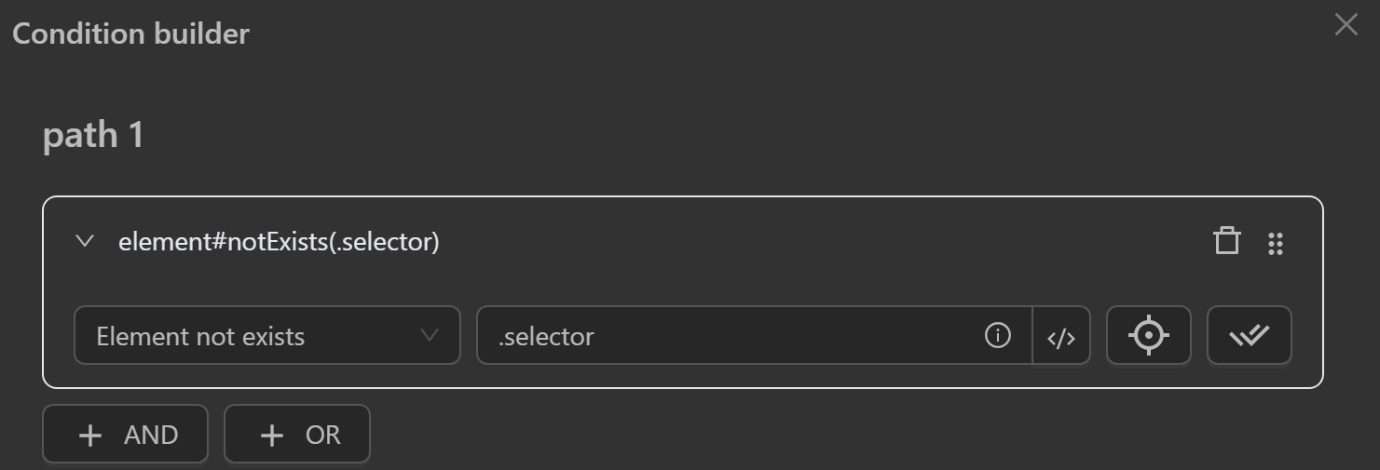Verify selector with double-checkmark icon

point(1249,335)
